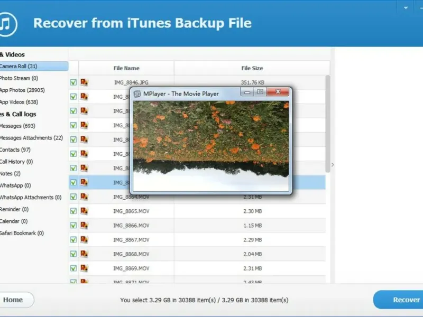Select Photo Stream (0) category
This screenshot has width=423, height=317.
[x=19, y=78]
